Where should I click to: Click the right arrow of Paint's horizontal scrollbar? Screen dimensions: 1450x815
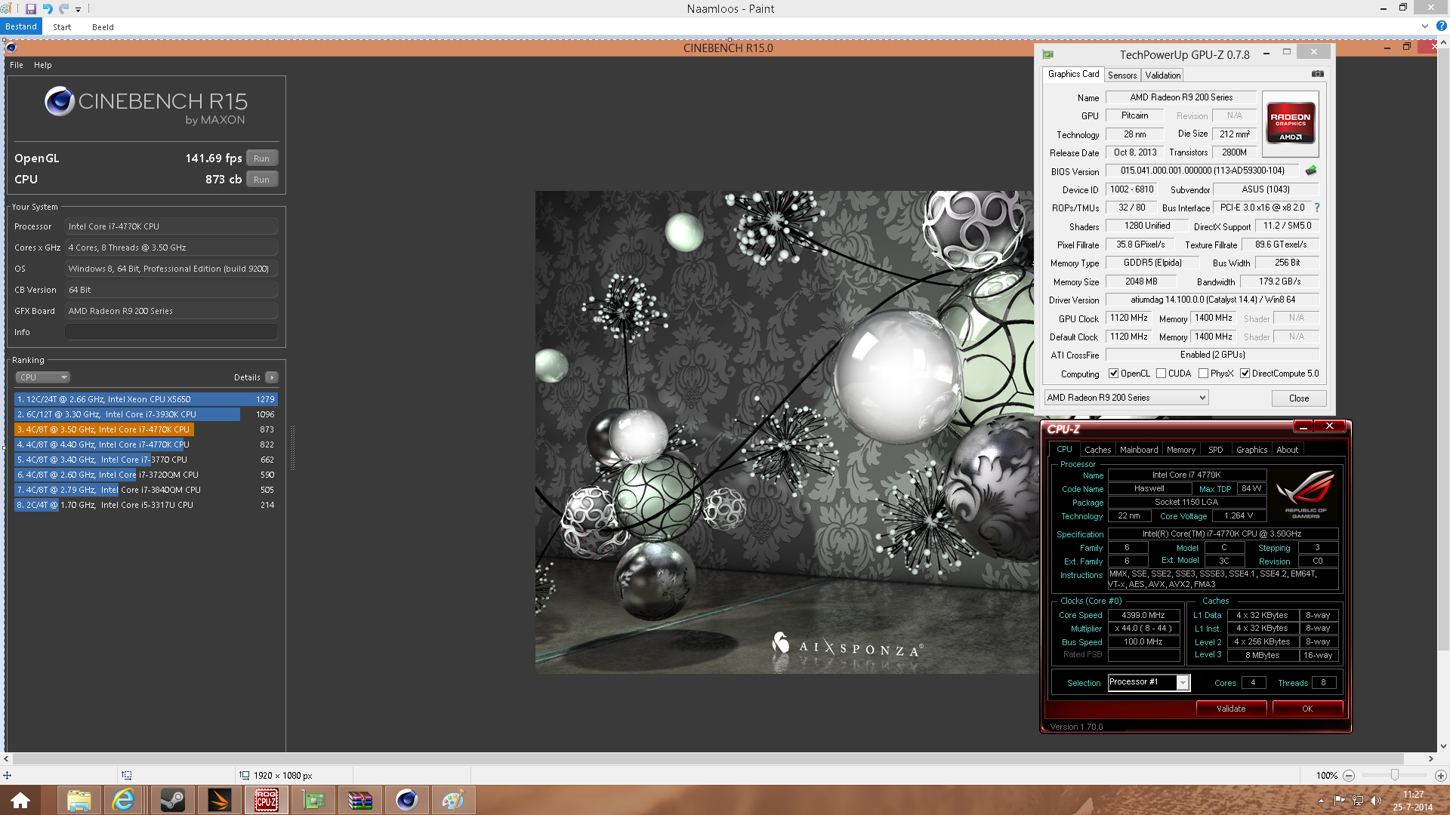tap(1430, 758)
